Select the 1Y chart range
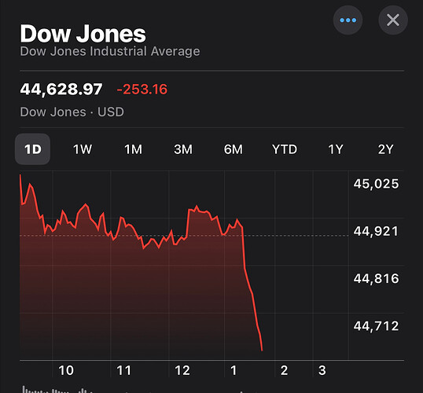This screenshot has width=423, height=393. 335,149
